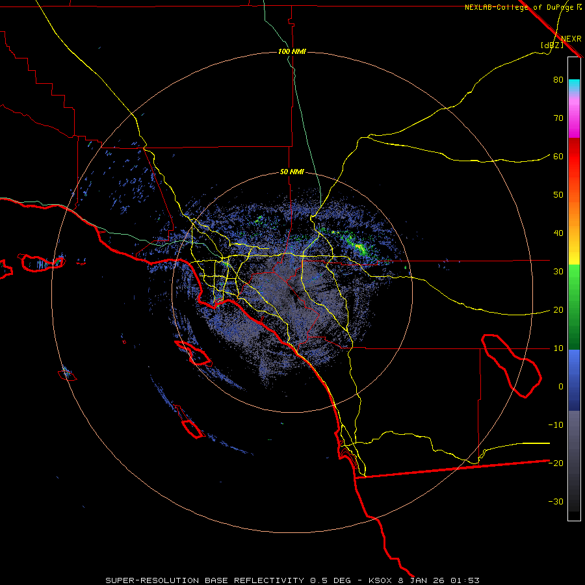Click the [dBZ] unit label
Screen dimensions: 585x585
pos(552,45)
